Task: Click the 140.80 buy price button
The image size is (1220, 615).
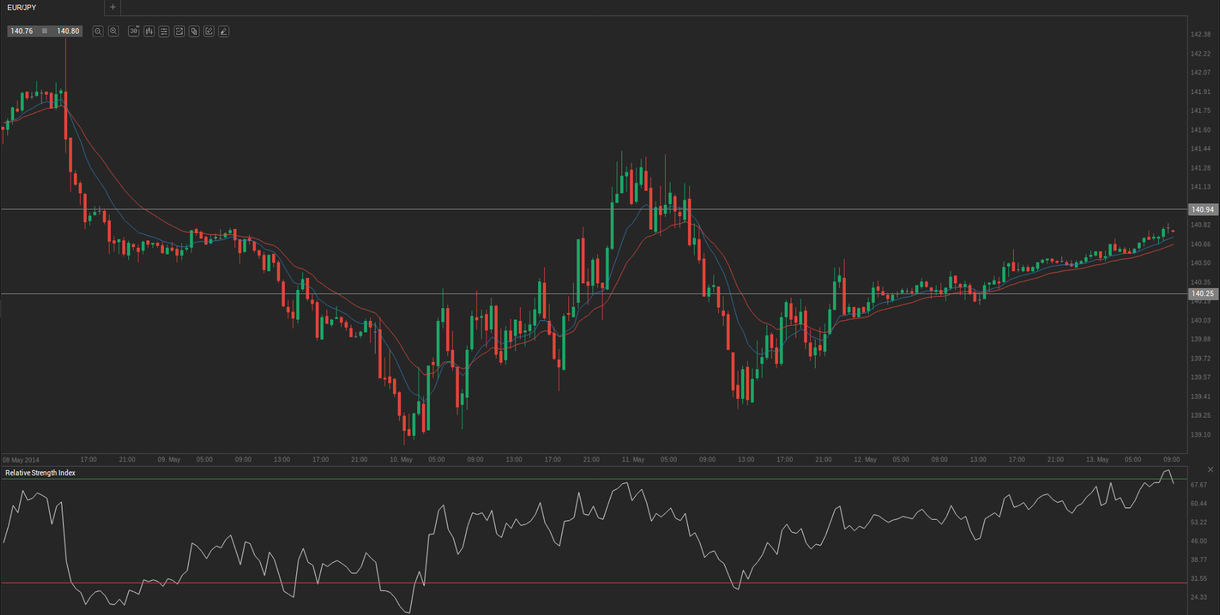Action: tap(68, 31)
